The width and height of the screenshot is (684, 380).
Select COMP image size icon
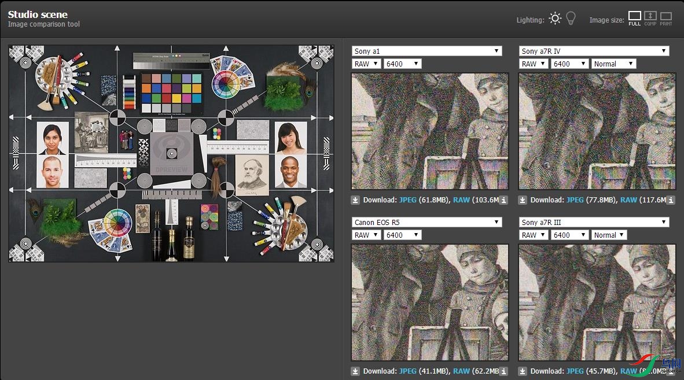650,17
